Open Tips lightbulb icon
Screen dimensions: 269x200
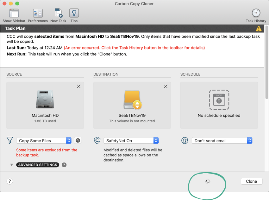[74, 13]
